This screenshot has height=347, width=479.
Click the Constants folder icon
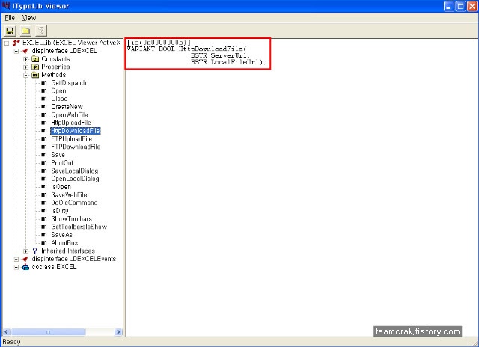pos(35,59)
